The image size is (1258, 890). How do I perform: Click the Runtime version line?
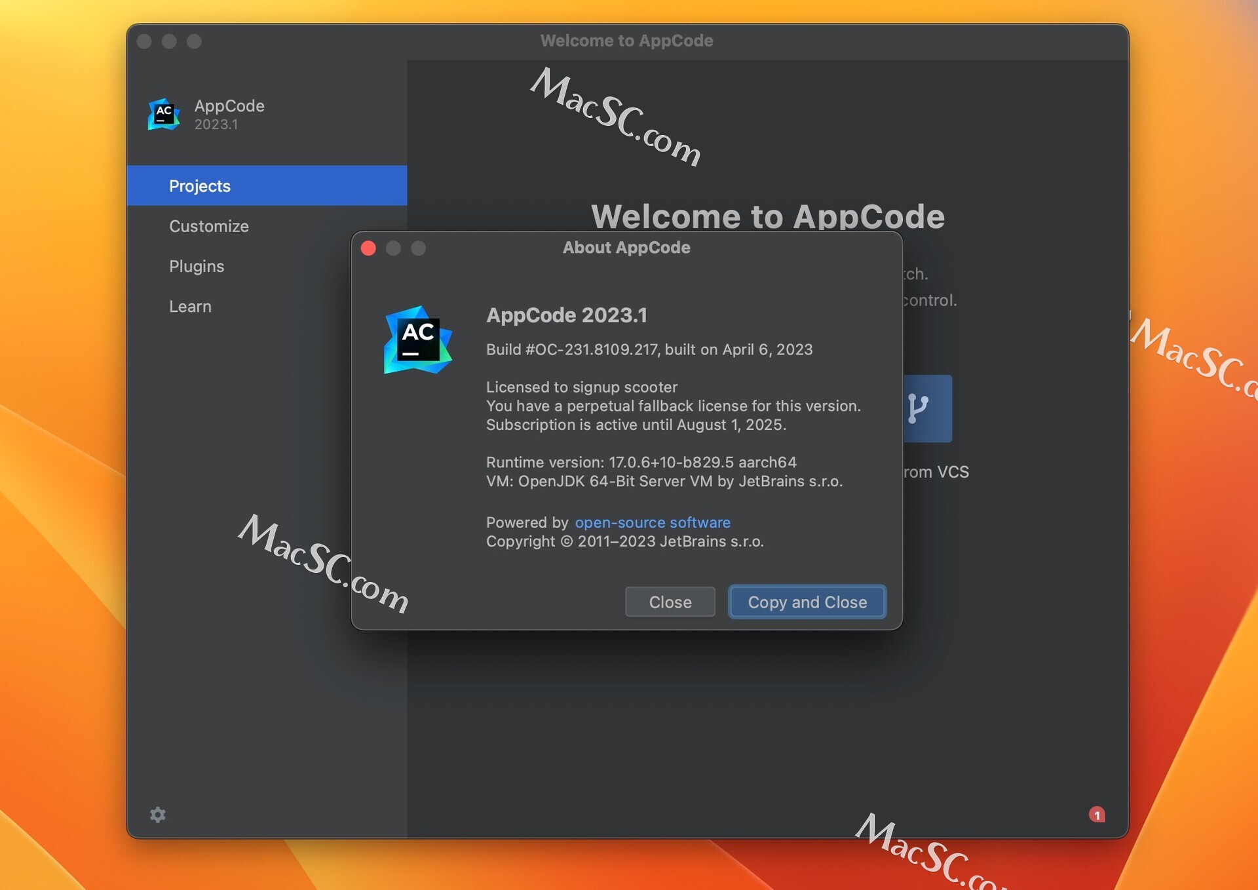pos(641,462)
